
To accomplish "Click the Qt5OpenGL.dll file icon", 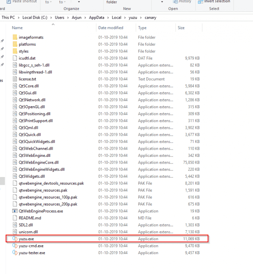I will 15,107.
